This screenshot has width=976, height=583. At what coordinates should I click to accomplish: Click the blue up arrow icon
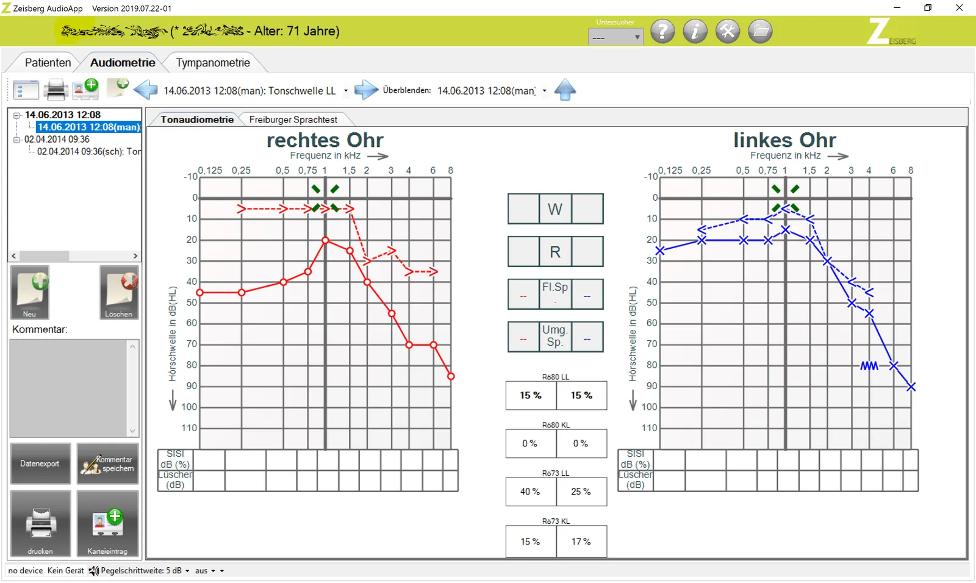click(565, 90)
